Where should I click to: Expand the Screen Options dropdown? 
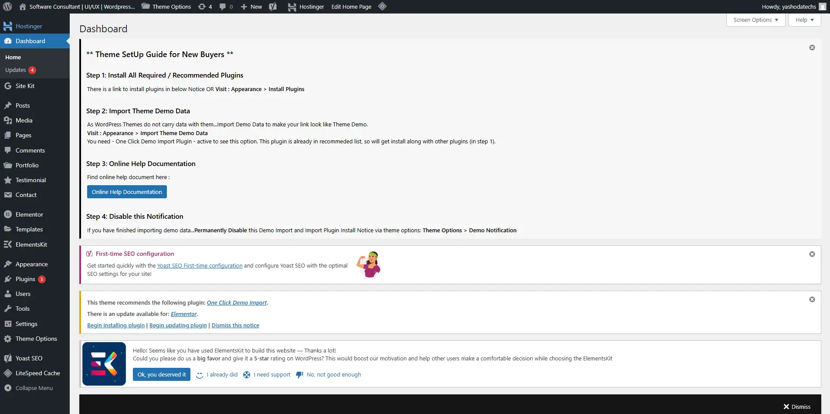(755, 20)
